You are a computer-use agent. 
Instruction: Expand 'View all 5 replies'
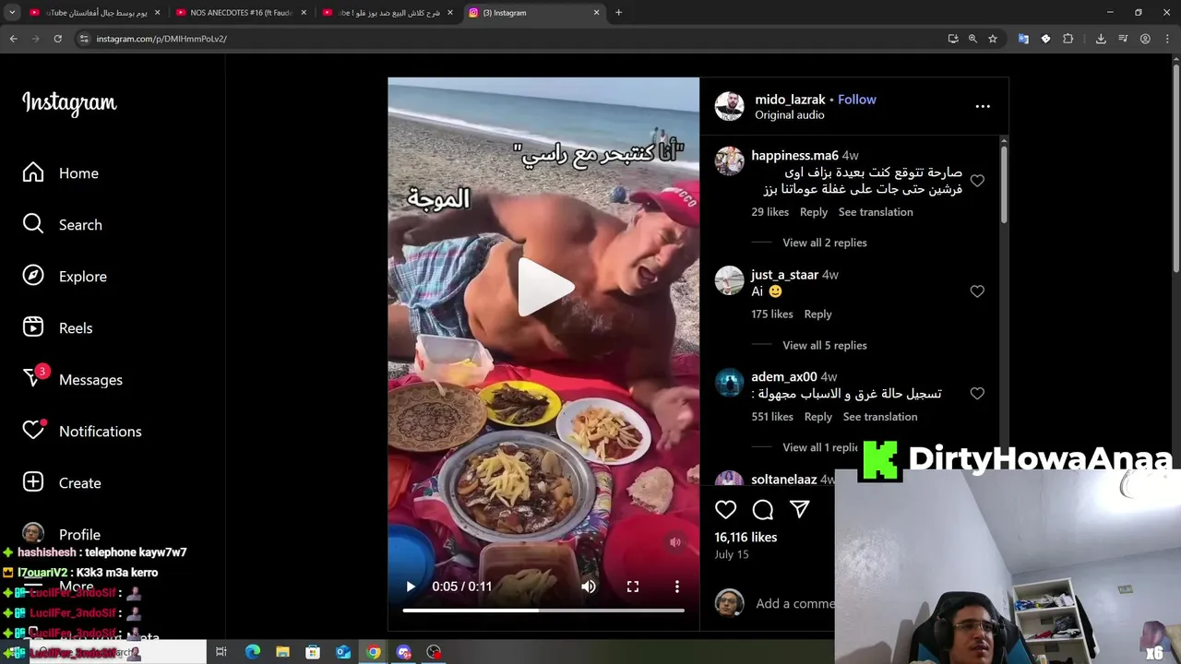[825, 345]
